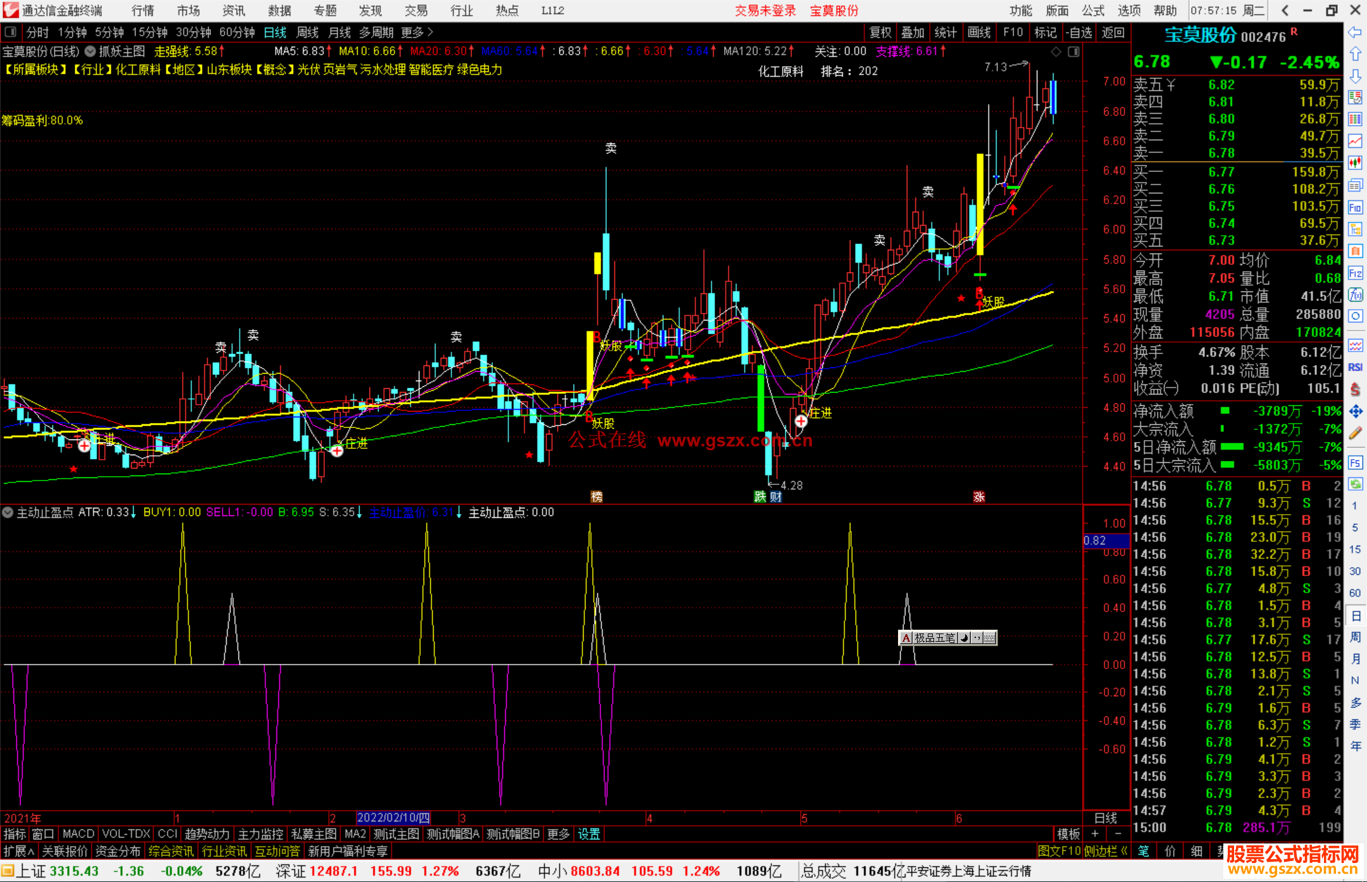This screenshot has width=1367, height=882.
Task: Select the 周 weekly sidebar period
Action: tap(1355, 637)
